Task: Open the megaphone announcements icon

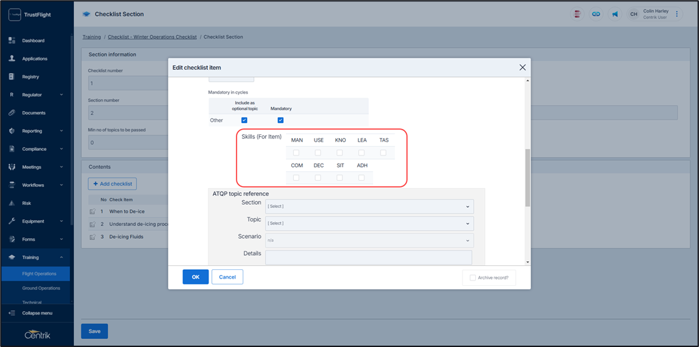Action: point(614,14)
